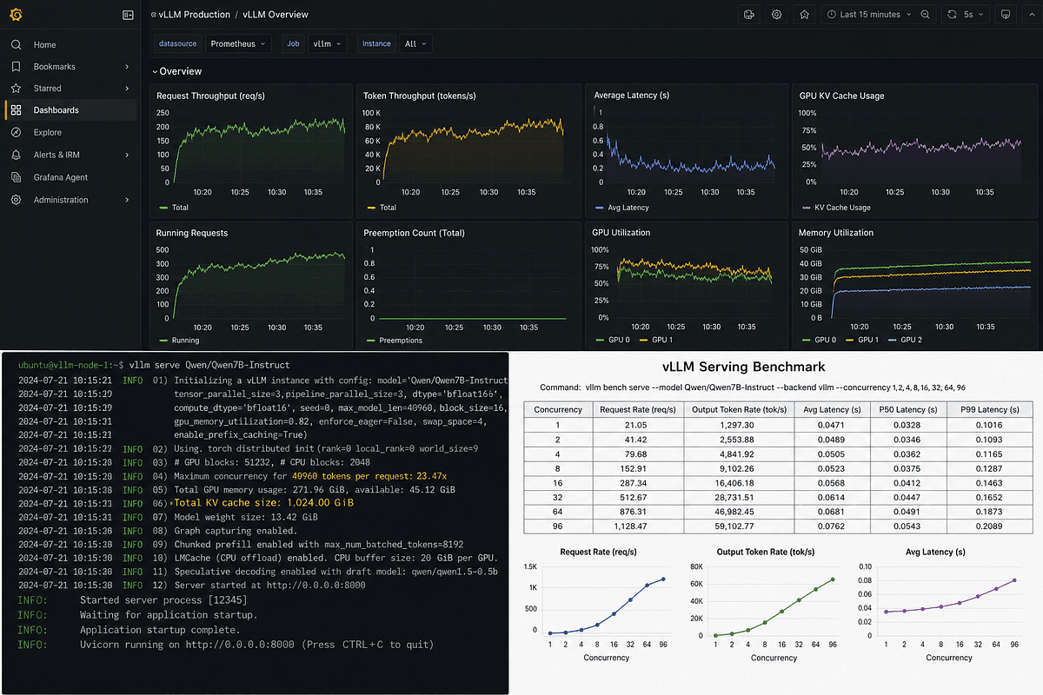Click the zoom out time range magnifier
Image resolution: width=1043 pixels, height=695 pixels.
pyautogui.click(x=925, y=15)
